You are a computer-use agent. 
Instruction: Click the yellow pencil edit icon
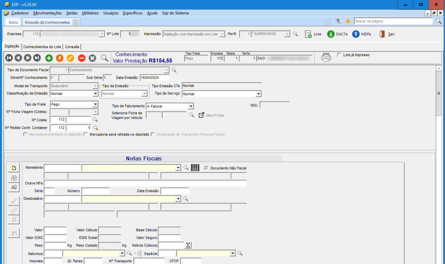pyautogui.click(x=70, y=58)
